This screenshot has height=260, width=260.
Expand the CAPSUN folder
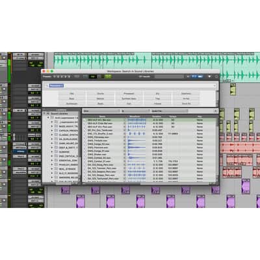click(52, 131)
